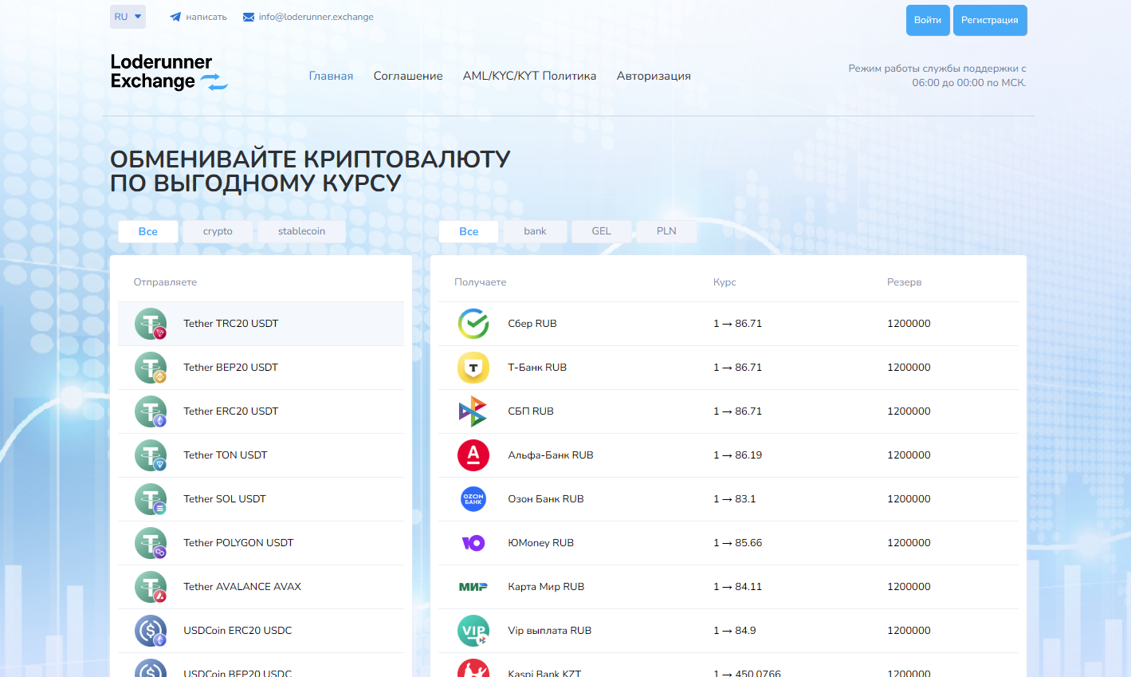Filter send currencies by crypto tab
Viewport: 1131px width, 677px height.
pos(218,231)
